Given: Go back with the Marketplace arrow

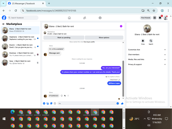Looking at the screenshot, I should (x=3, y=24).
